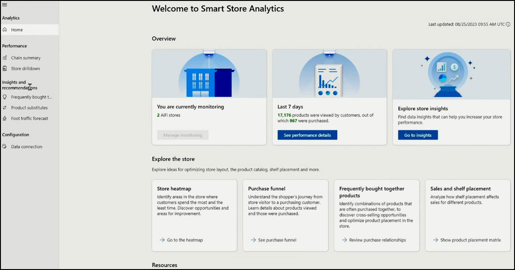This screenshot has width=515, height=270.
Task: Click the Home house icon in sidebar
Action: (5, 30)
